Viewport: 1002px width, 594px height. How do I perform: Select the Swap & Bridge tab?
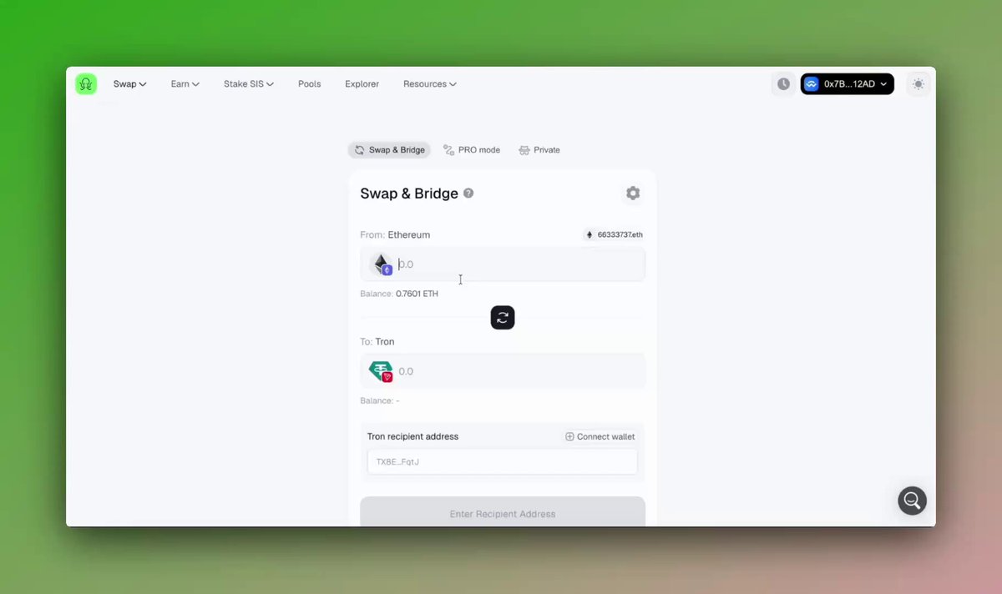click(x=389, y=150)
